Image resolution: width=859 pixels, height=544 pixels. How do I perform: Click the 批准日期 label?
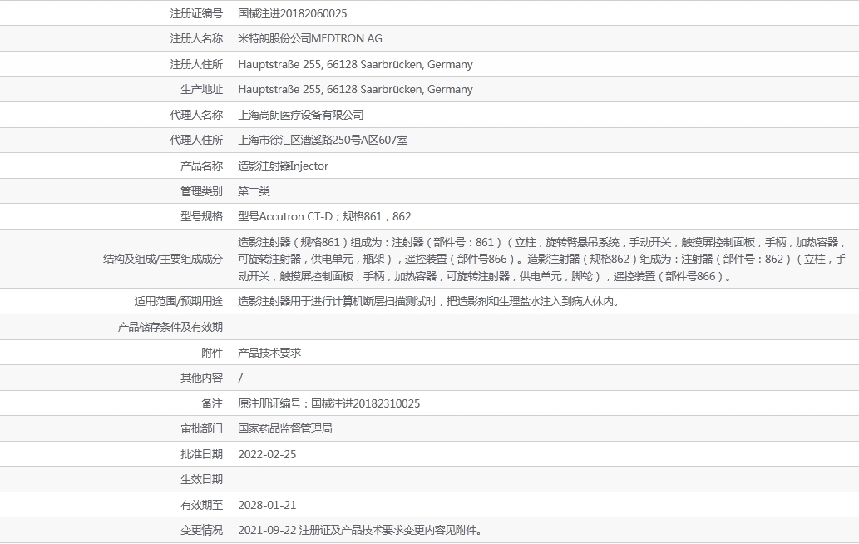pyautogui.click(x=201, y=455)
